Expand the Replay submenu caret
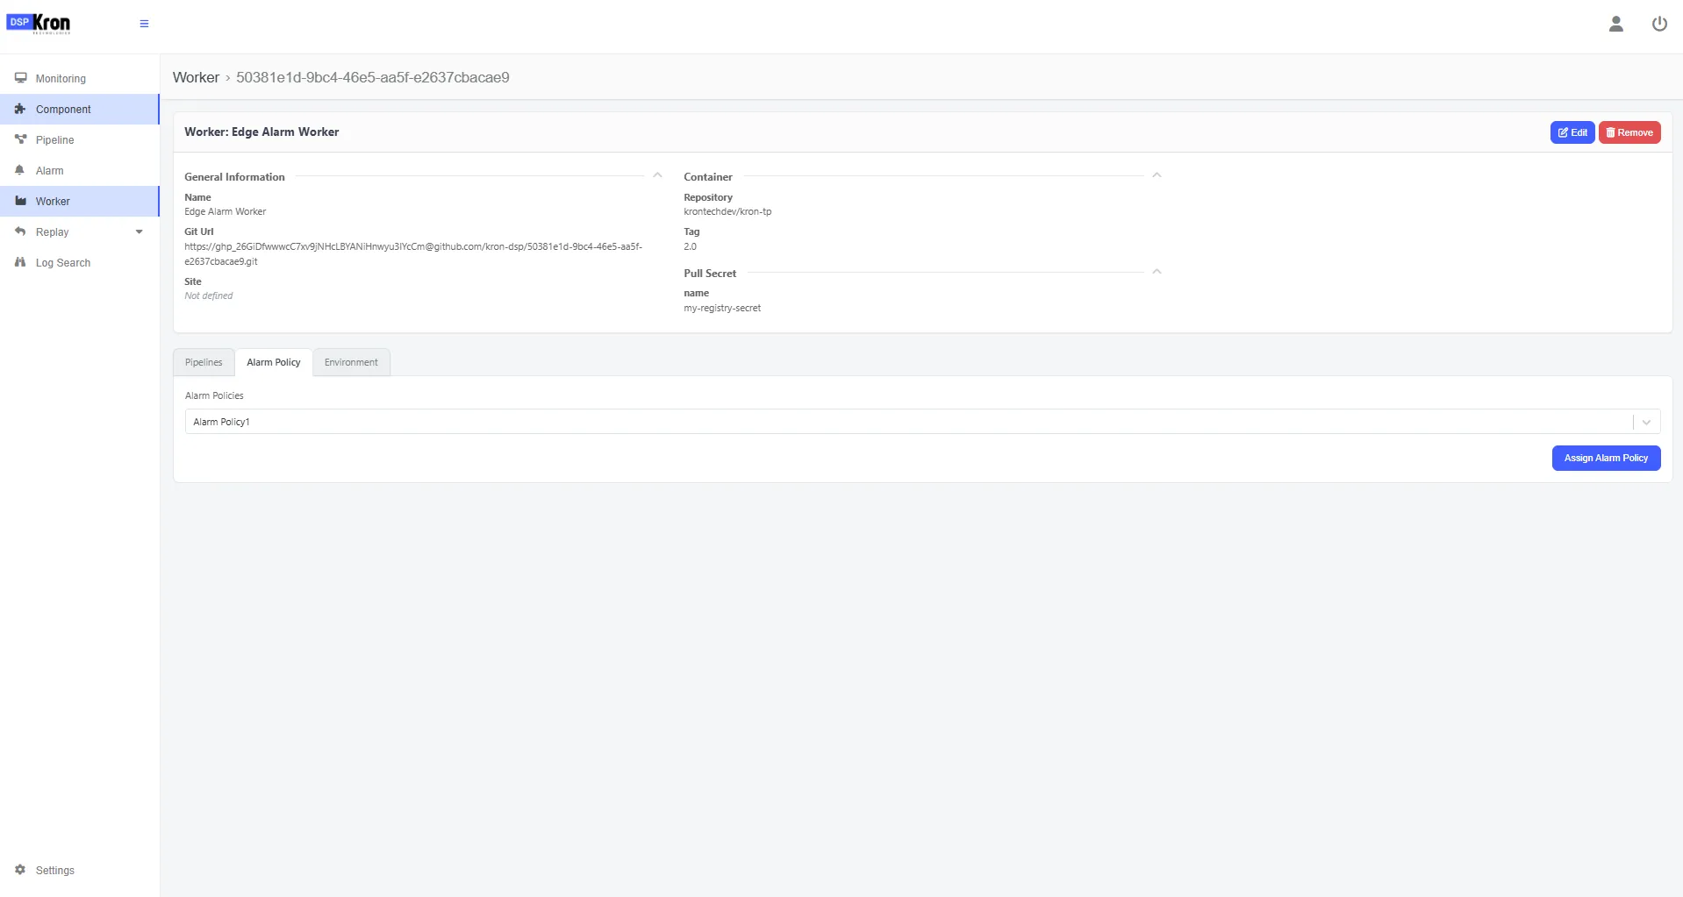This screenshot has height=897, width=1683. click(139, 232)
